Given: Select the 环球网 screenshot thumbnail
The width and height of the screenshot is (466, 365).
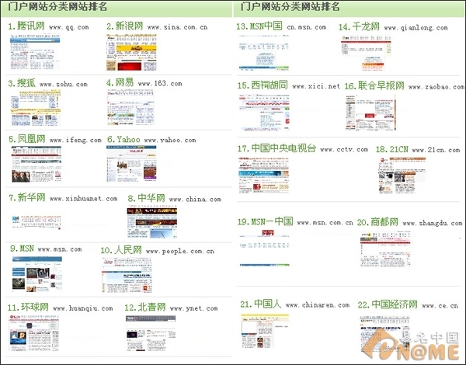Looking at the screenshot, I should (34, 333).
